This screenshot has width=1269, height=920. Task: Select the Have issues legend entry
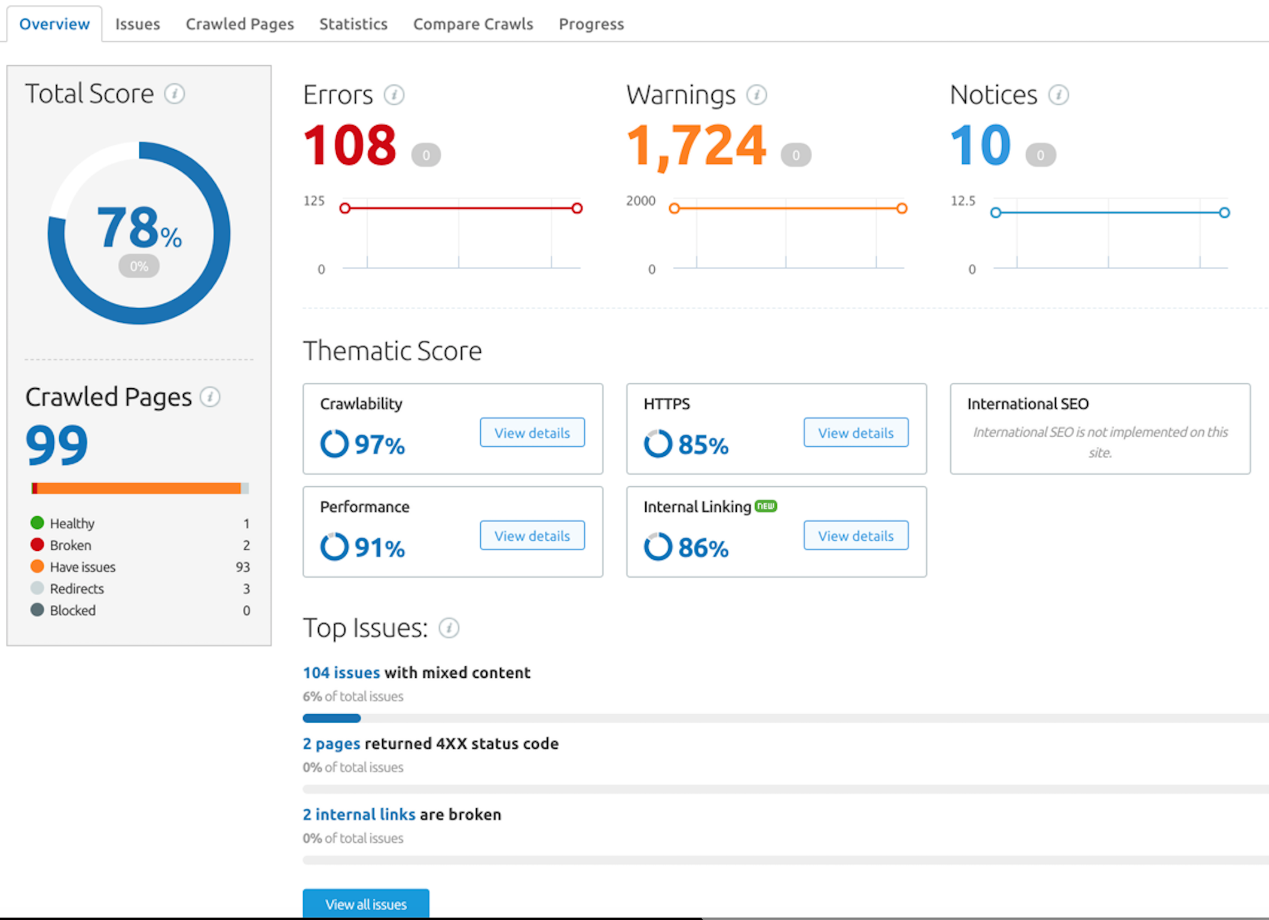[83, 566]
